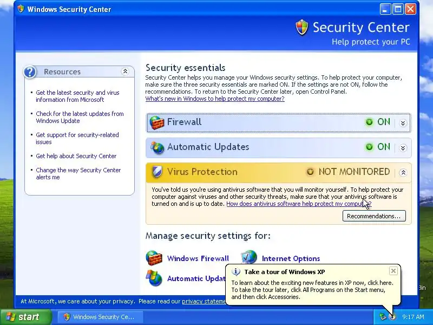Click the Virus Protection shield icon
The height and width of the screenshot is (325, 433).
(157, 172)
